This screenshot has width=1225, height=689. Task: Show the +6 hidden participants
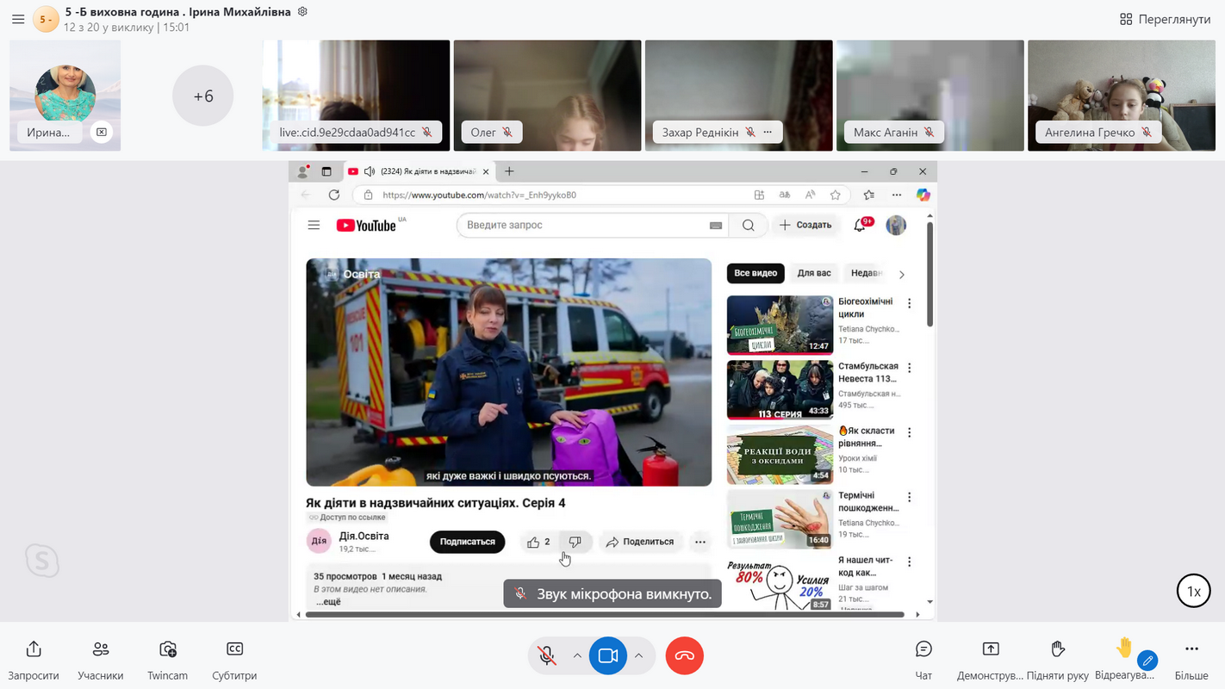coord(203,96)
